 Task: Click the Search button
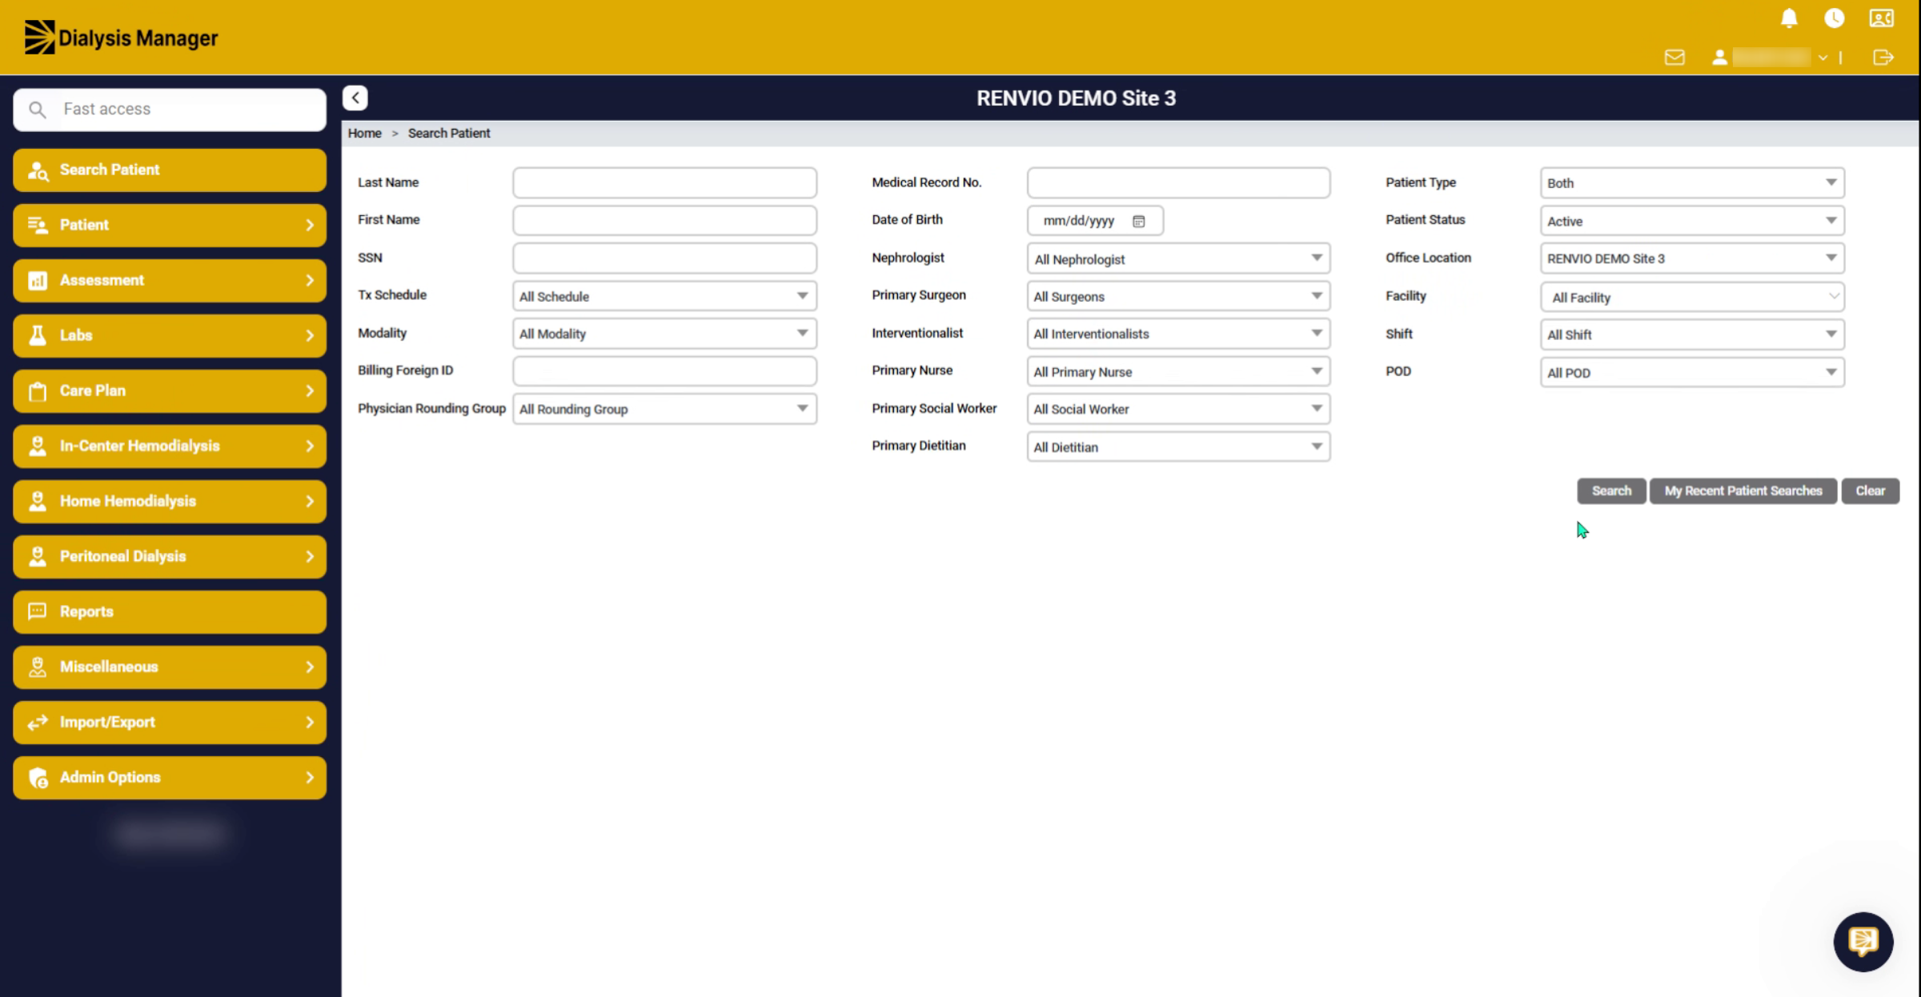[x=1611, y=490]
